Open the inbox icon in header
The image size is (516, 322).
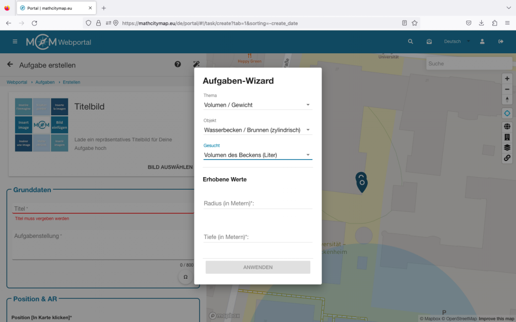429,42
